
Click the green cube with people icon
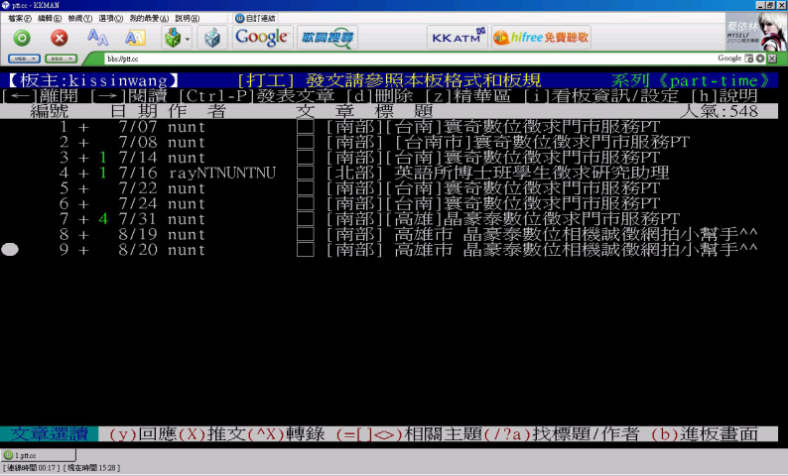[x=173, y=38]
